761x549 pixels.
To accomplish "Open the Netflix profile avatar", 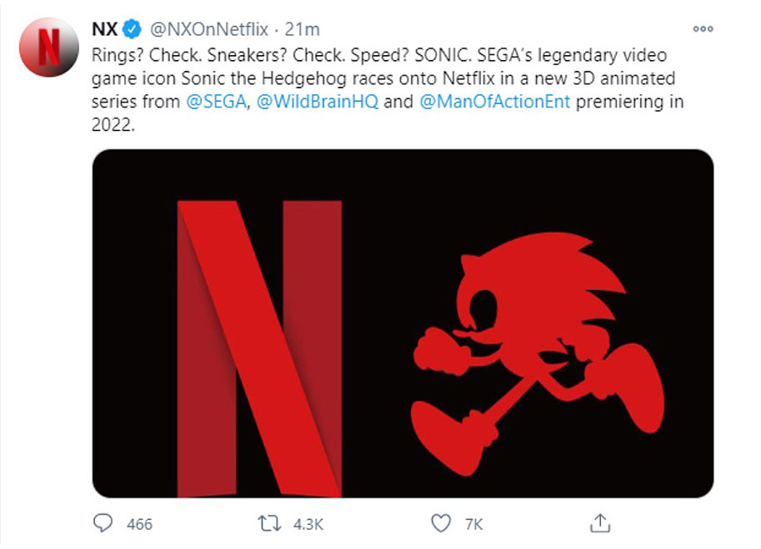I will click(x=48, y=35).
